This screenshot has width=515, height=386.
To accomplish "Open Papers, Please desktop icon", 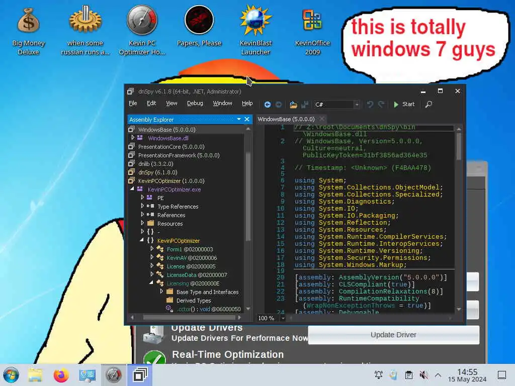I will [199, 27].
